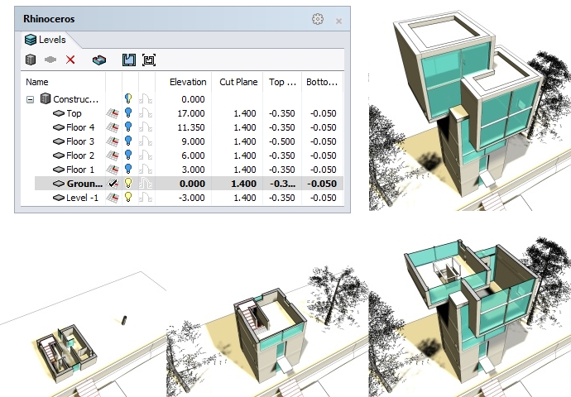
Task: Click the add level icon in toolbar
Action: [50, 60]
